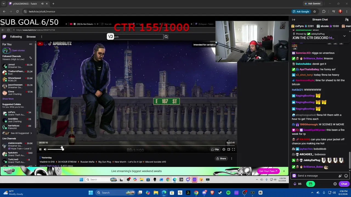Viewport: 351px width, 197px height.
Task: Click Ask Gemini in Chrome title bar
Action: pyautogui.click(x=312, y=4)
